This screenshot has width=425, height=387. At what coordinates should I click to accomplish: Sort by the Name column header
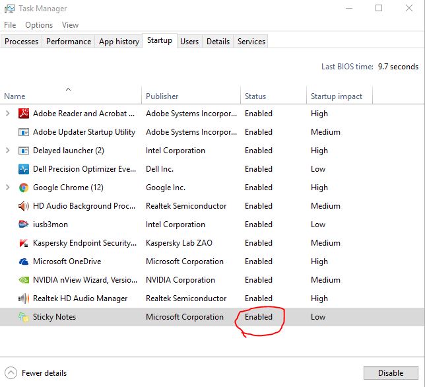(x=71, y=95)
